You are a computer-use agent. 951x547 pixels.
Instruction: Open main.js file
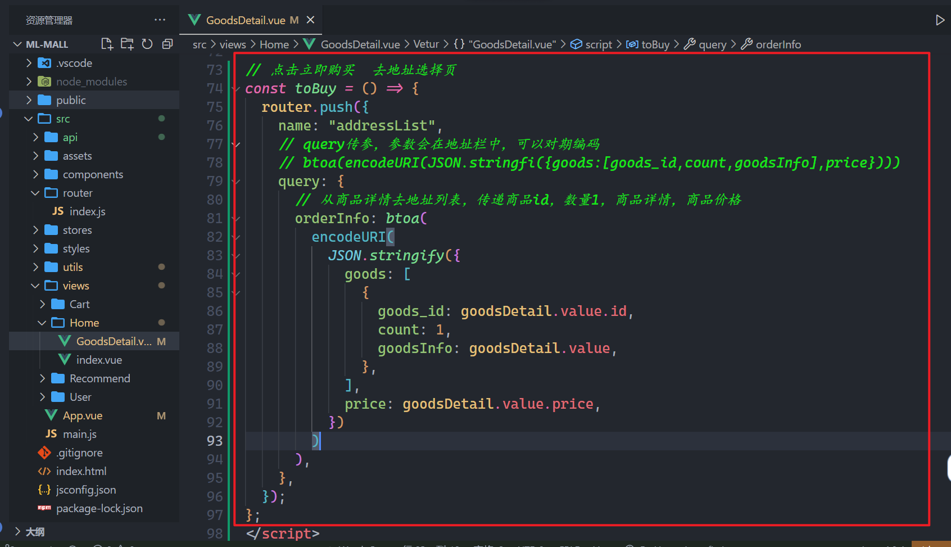80,434
